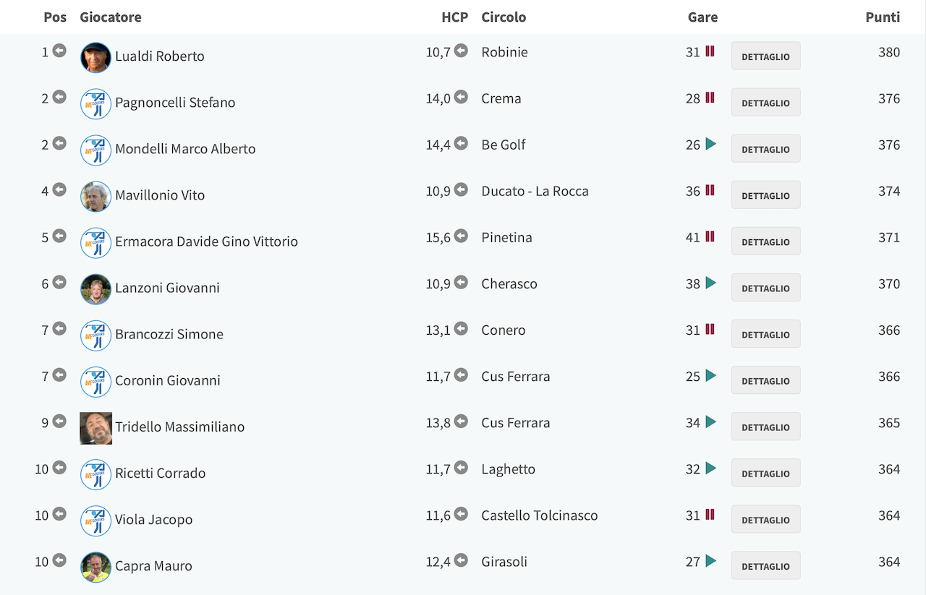Screen dimensions: 926x595
Task: Click the green play triangle in Lanzoni Giovanni's row
Action: click(711, 283)
